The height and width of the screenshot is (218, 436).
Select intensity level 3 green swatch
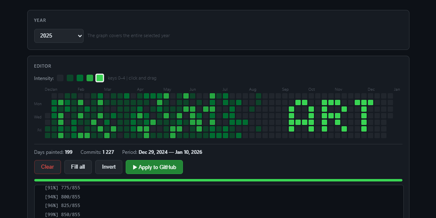click(90, 78)
